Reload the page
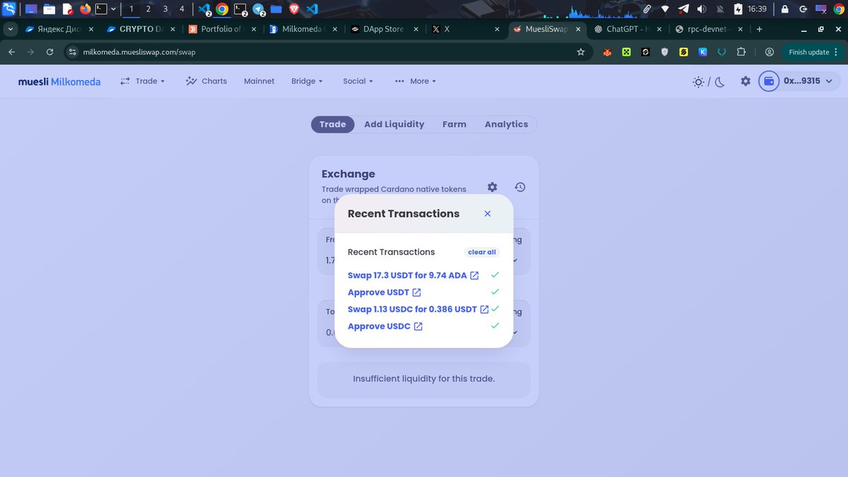848x477 pixels. coord(49,52)
